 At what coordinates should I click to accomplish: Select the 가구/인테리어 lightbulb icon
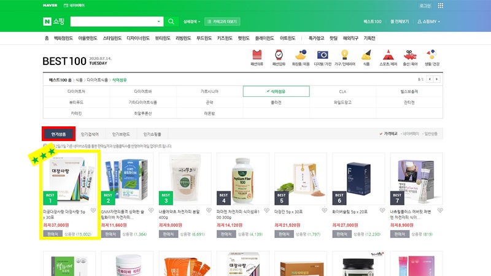345,58
